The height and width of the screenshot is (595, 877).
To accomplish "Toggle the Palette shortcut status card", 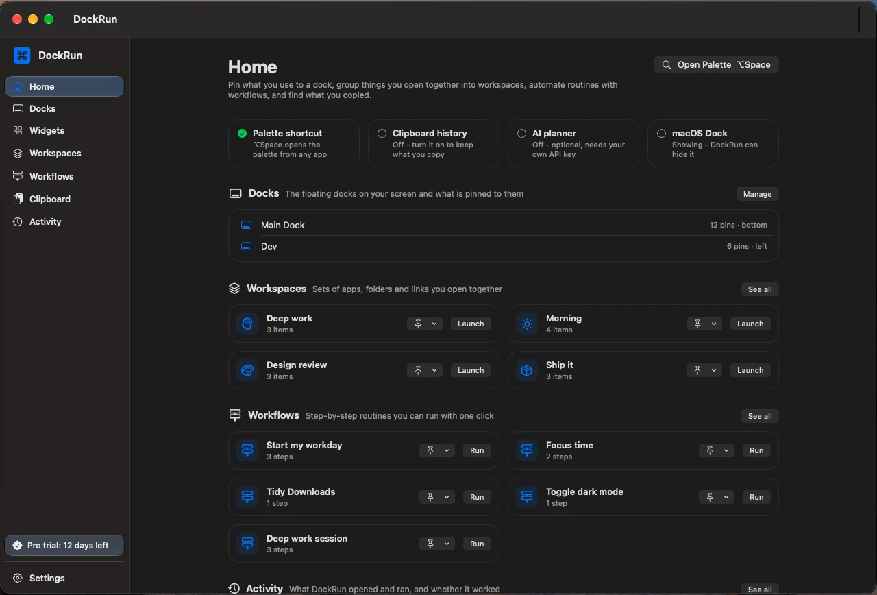I will click(294, 143).
